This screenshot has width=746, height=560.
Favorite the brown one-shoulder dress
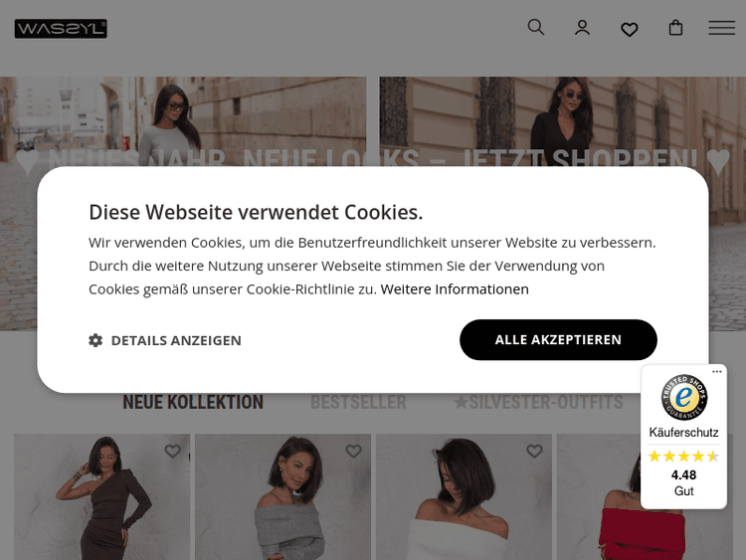pos(172,451)
